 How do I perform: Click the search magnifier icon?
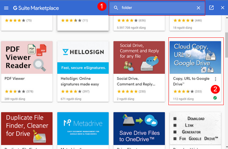(x=116, y=8)
